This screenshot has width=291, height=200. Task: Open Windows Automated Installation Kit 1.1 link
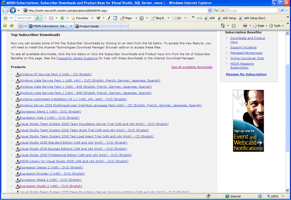(x=73, y=99)
